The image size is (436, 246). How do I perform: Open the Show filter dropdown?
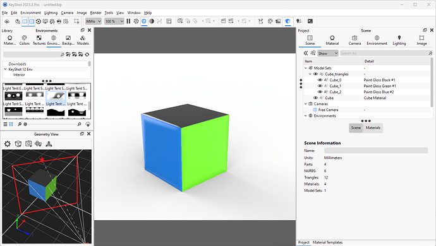pyautogui.click(x=328, y=54)
